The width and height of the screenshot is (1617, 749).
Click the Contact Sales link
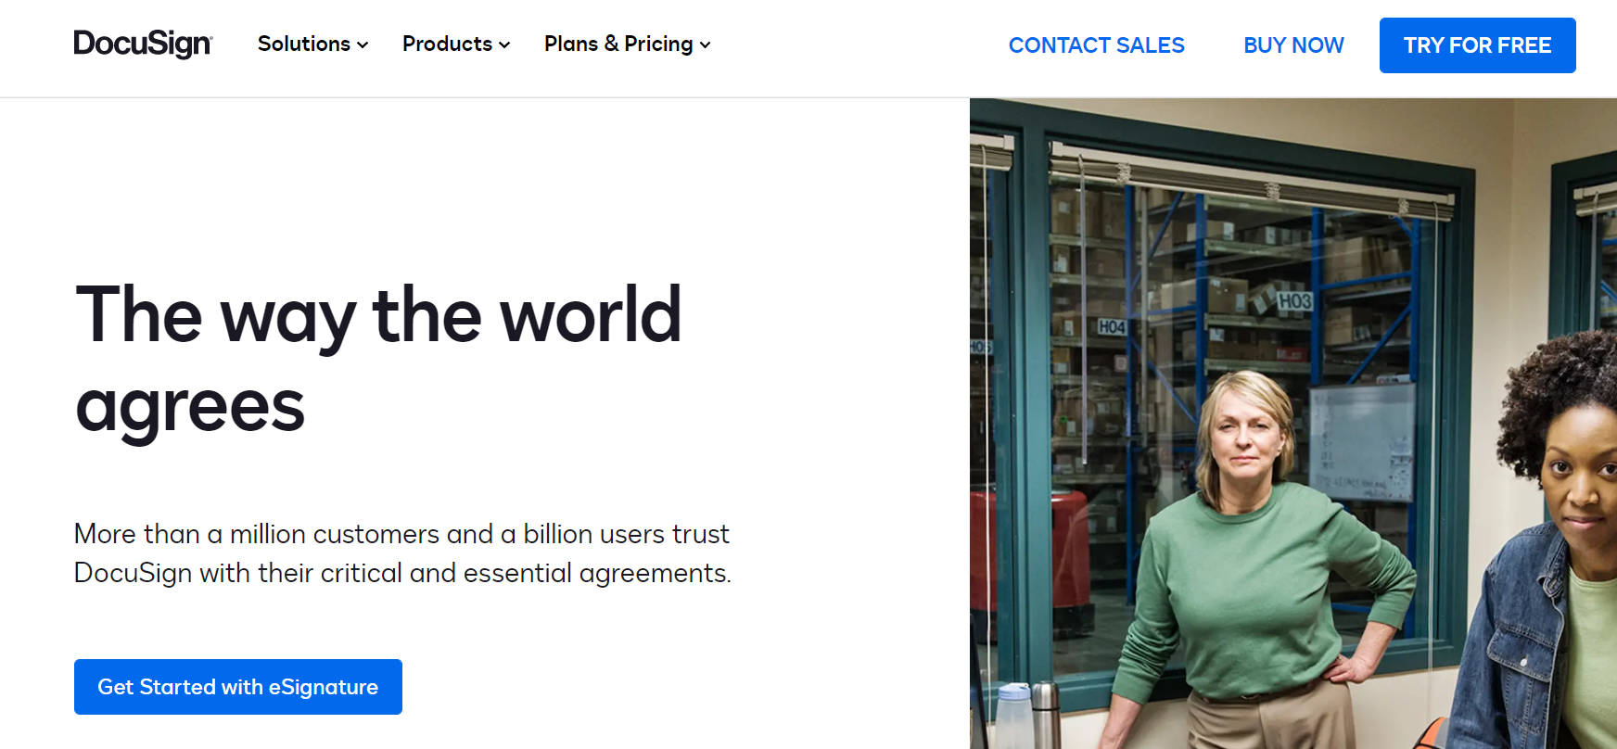click(1096, 45)
